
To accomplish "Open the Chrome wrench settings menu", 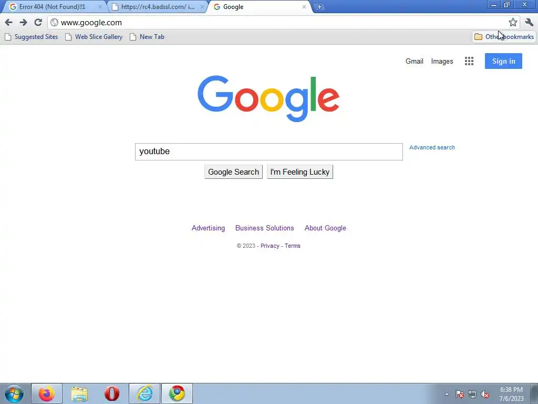I will pyautogui.click(x=529, y=23).
